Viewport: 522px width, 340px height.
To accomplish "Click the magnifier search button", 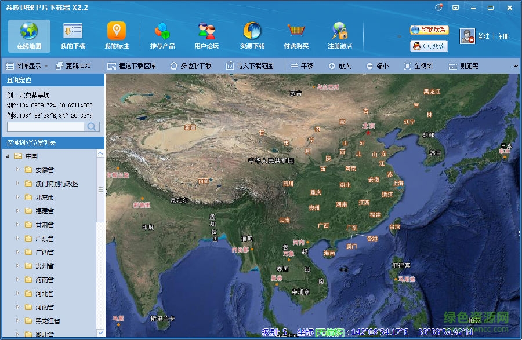I will point(92,127).
